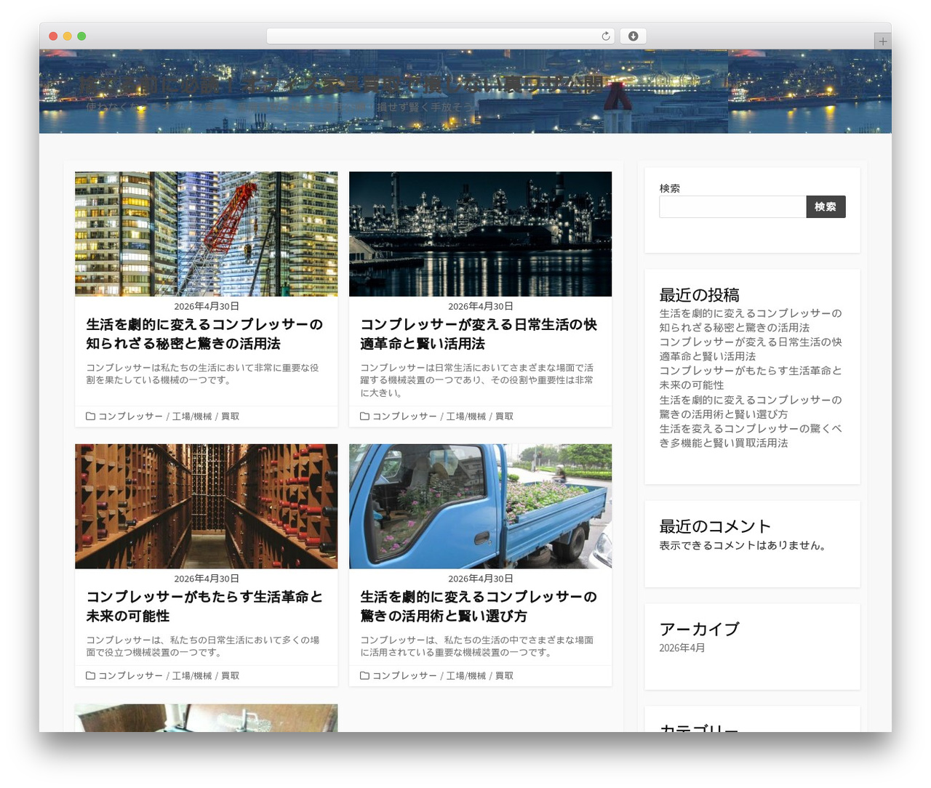Open sidebar recent post 生活を変えるコンプレッサーの驚くべき多機能と賢い買取活用法
The image size is (931, 788).
click(751, 435)
